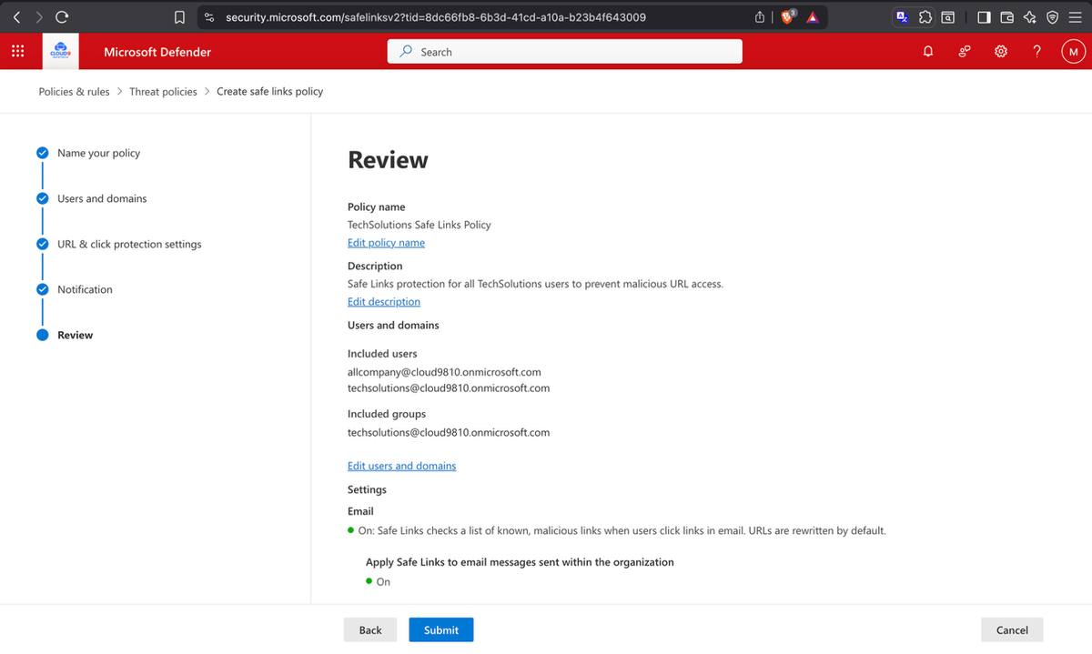The height and width of the screenshot is (654, 1092).
Task: Open the help question mark
Action: (x=1037, y=52)
